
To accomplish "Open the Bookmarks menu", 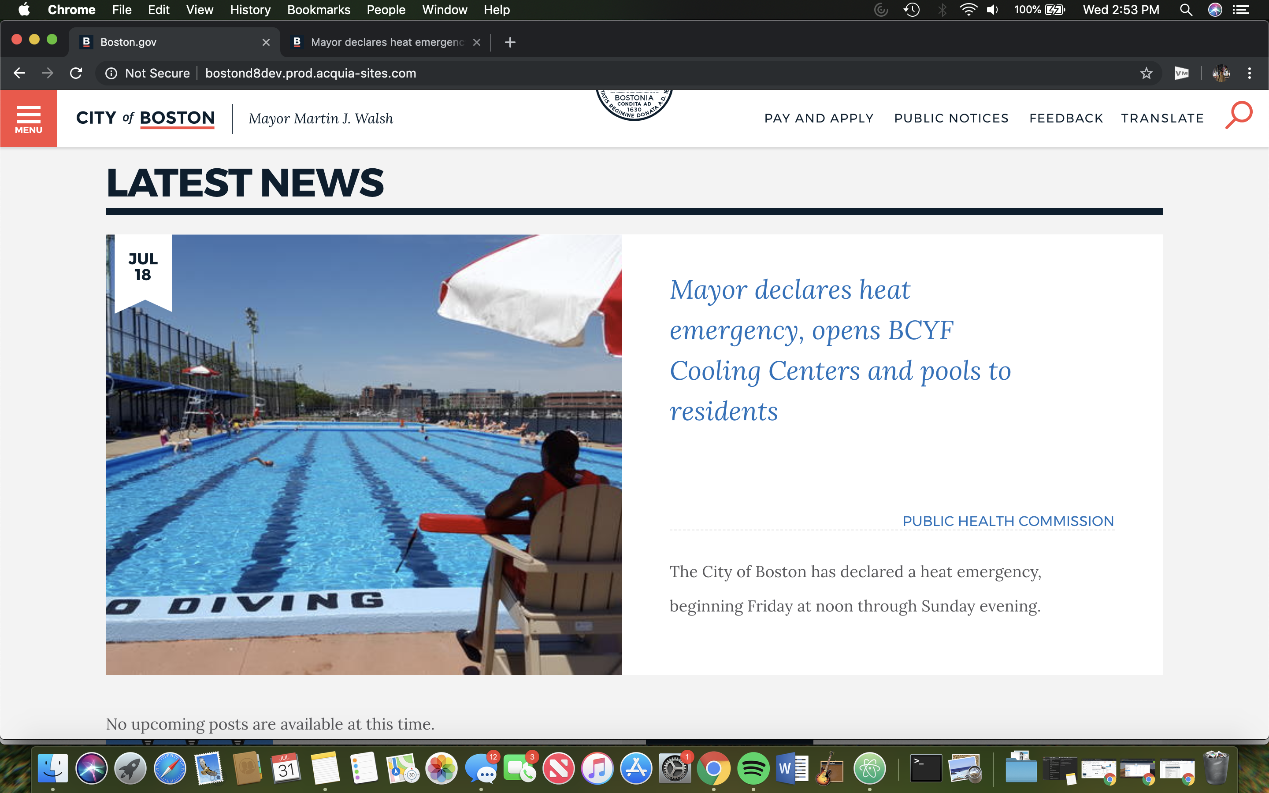I will (x=318, y=10).
